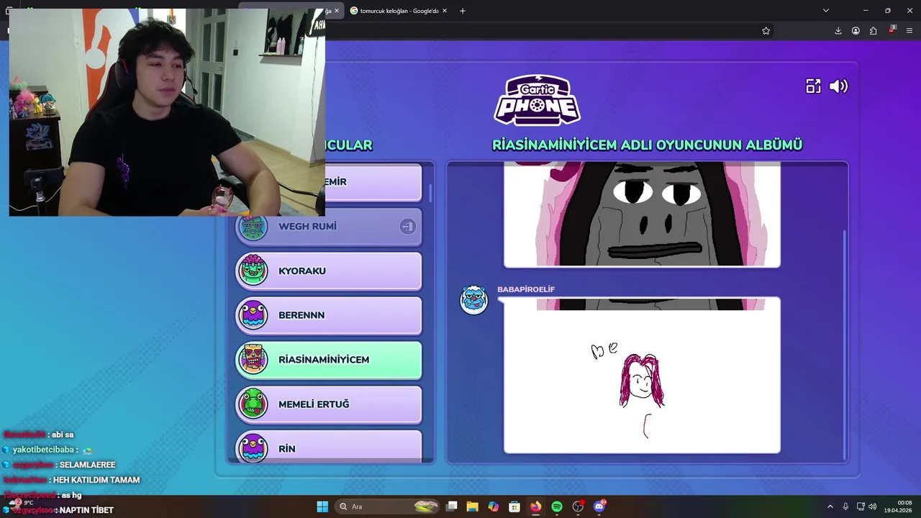Open Microsoft Store from taskbar

point(514,506)
